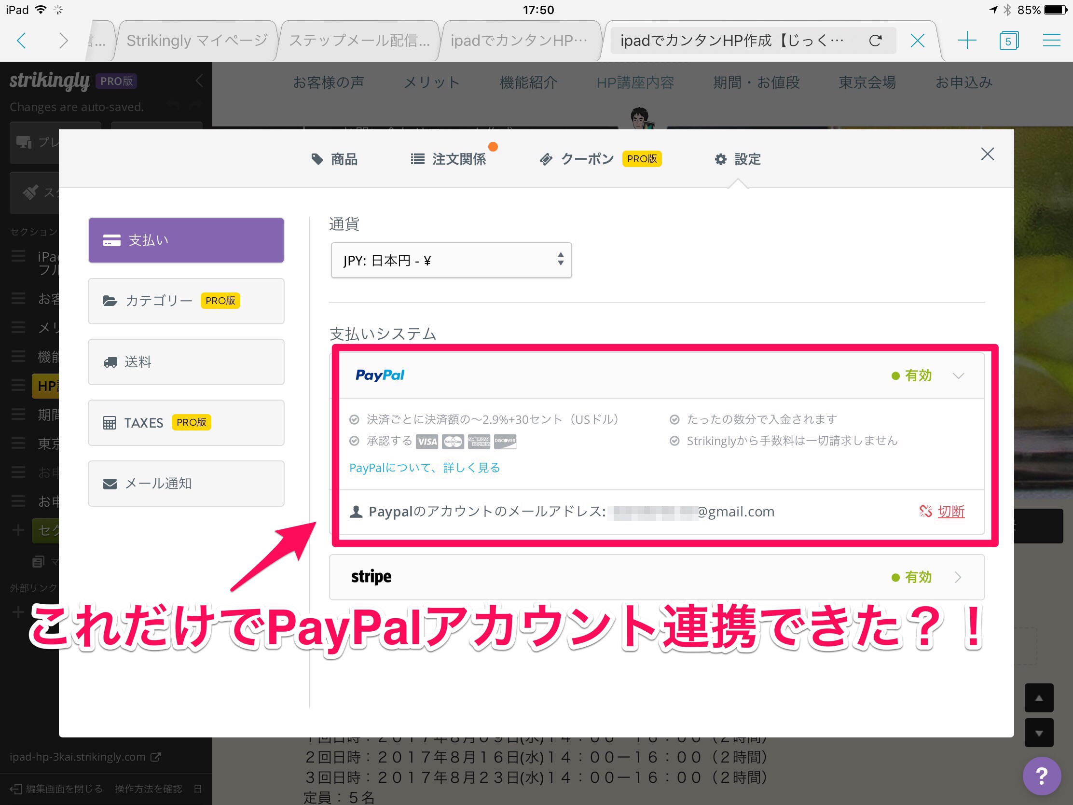Open the PayPalについて、詳しく見る link
Screen dimensions: 1073x805
[x=425, y=468]
